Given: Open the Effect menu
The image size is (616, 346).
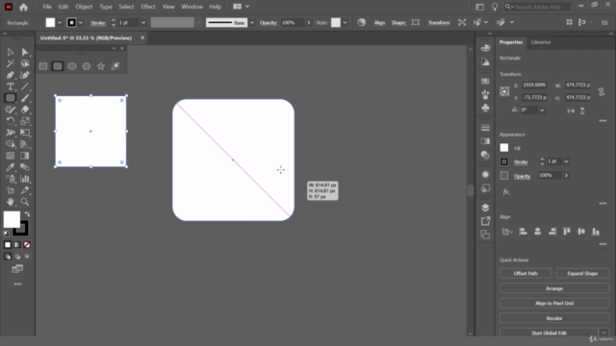Looking at the screenshot, I should pyautogui.click(x=147, y=7).
